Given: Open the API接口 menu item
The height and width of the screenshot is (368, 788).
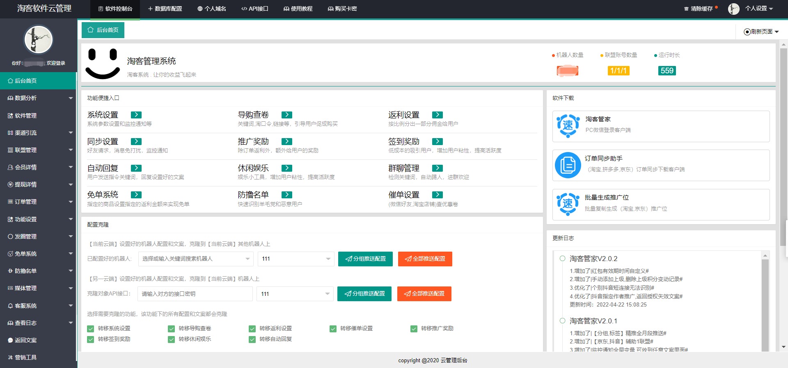Looking at the screenshot, I should pos(255,9).
